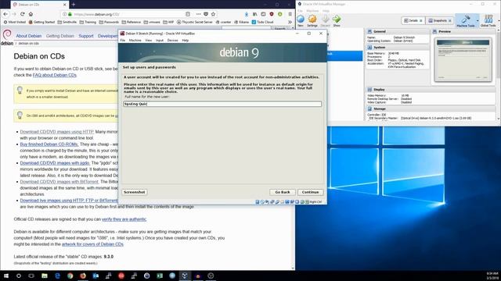The width and height of the screenshot is (501, 281).
Task: Open FAQ about Debian CDs link
Action: click(55, 75)
